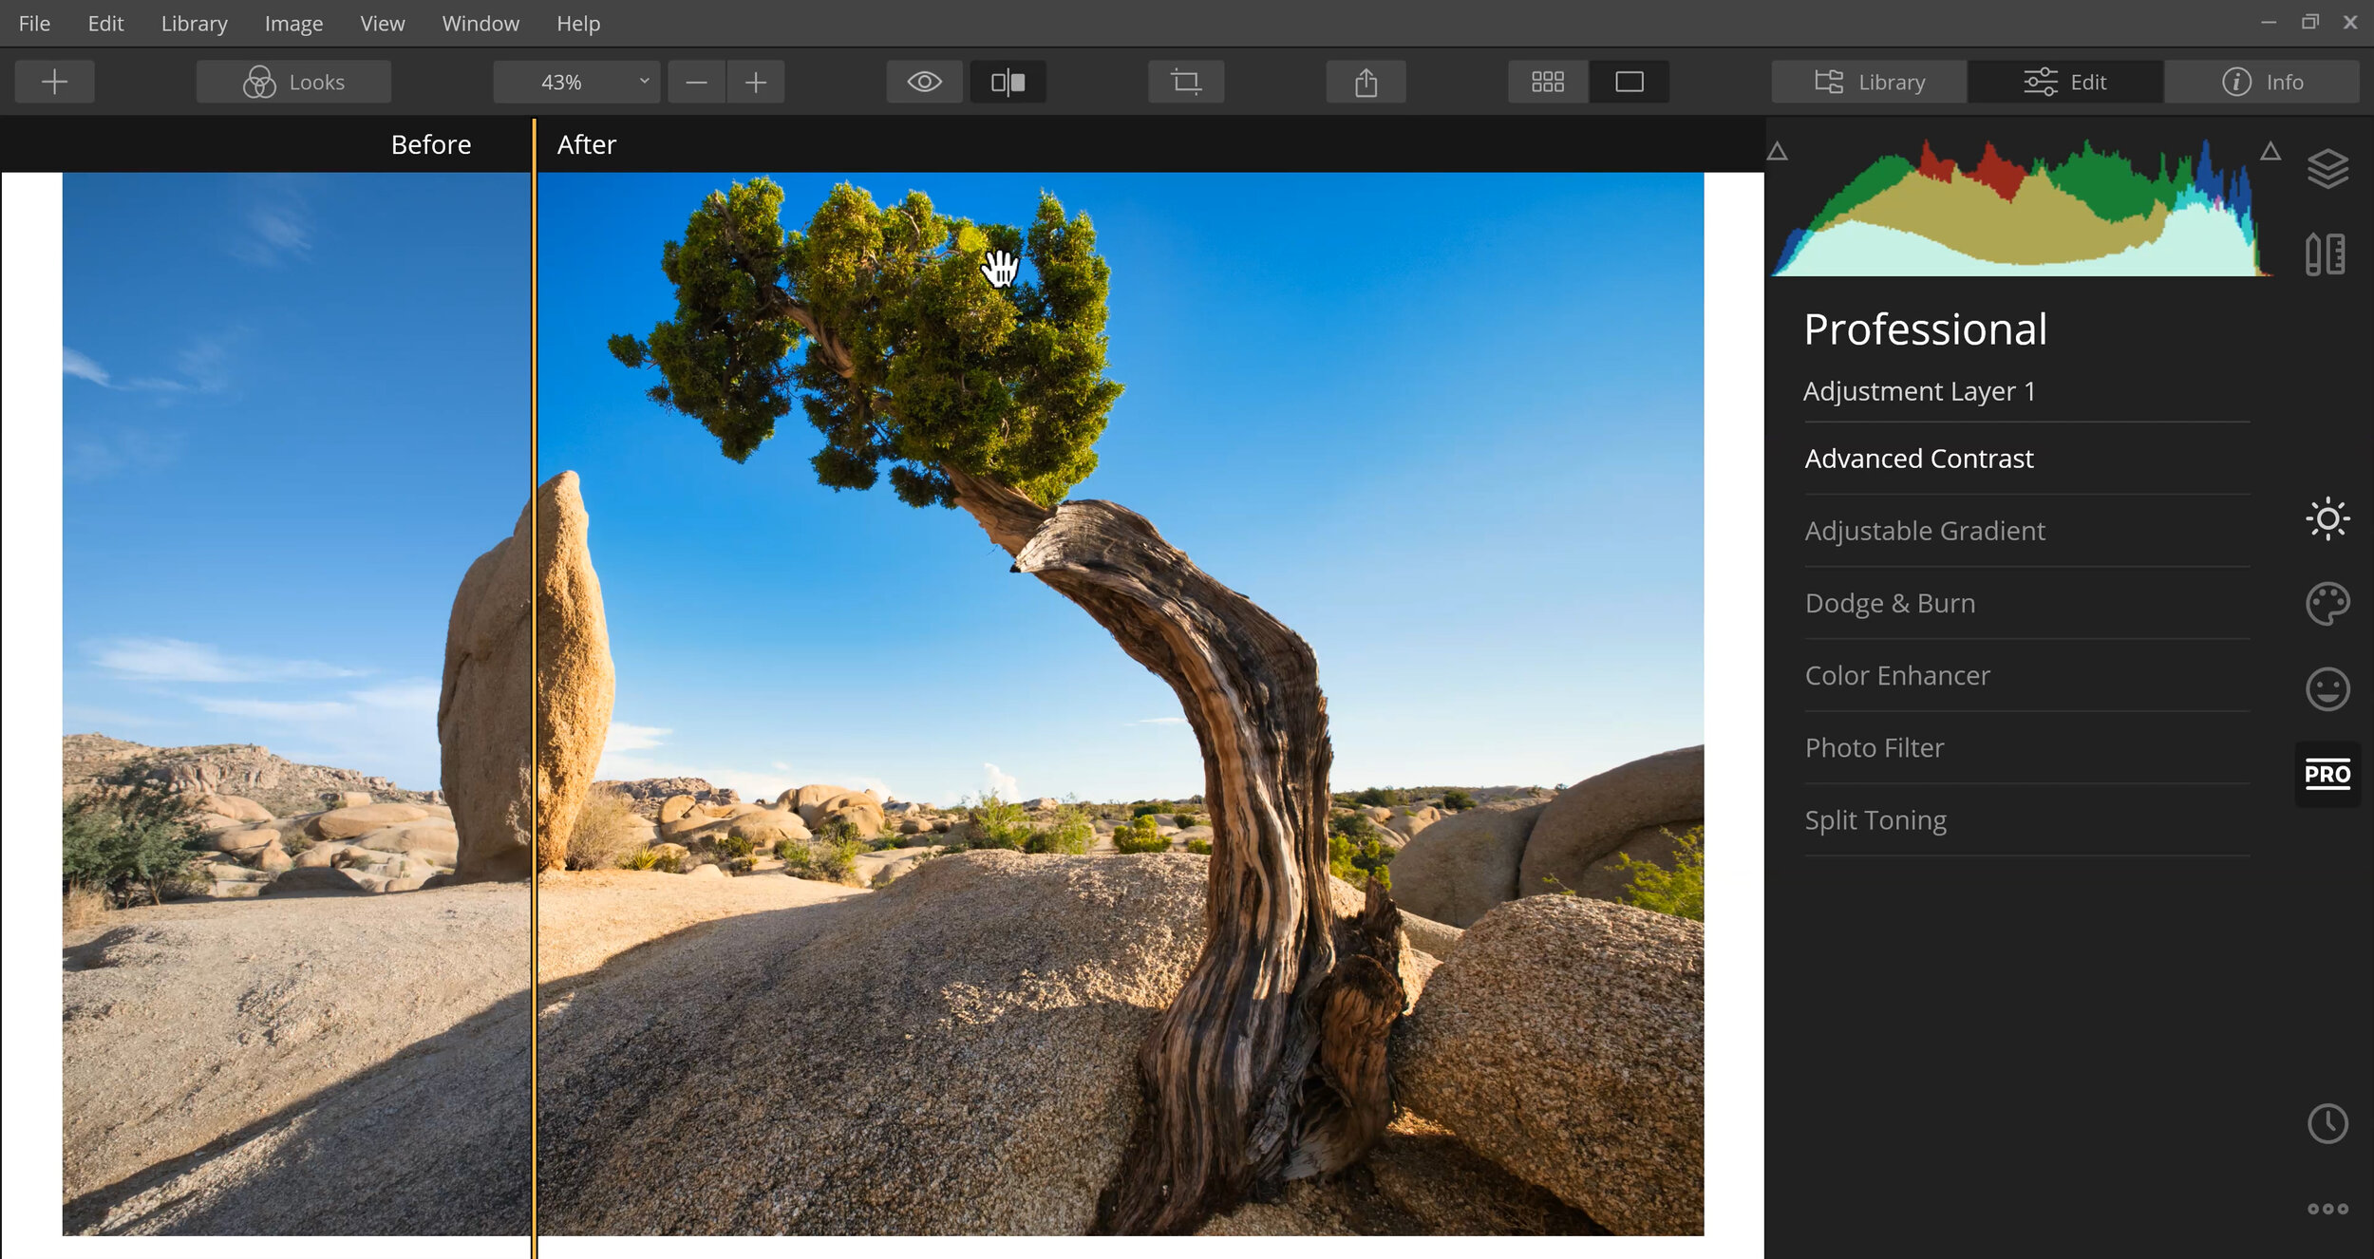
Task: Expand the Advanced Contrast adjustment
Action: tap(1919, 459)
